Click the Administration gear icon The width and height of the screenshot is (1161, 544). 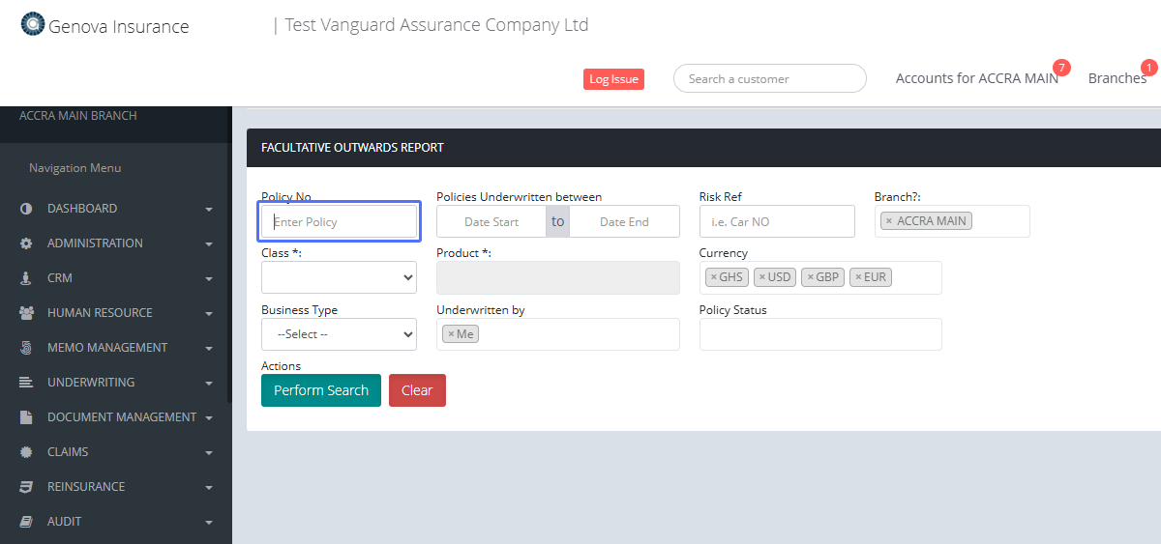(26, 243)
